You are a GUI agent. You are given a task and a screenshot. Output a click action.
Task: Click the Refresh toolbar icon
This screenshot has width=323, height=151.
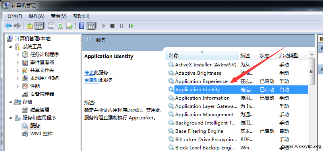pyautogui.click(x=60, y=26)
